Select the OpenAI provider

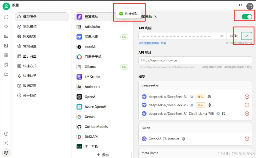pos(102,97)
